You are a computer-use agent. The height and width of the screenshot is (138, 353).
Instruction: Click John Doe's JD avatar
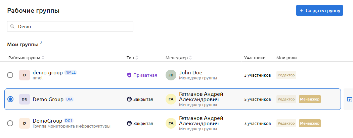tap(171, 75)
